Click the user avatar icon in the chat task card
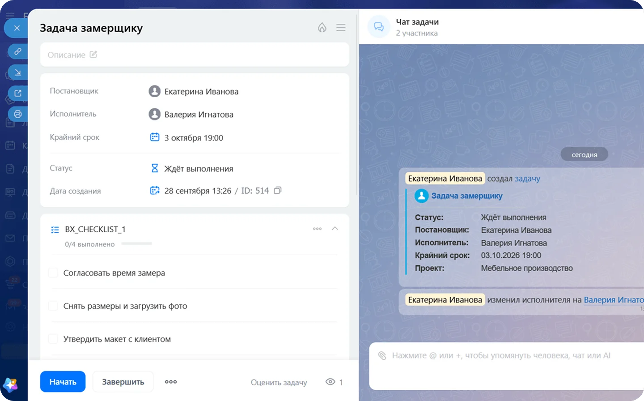644x401 pixels. click(x=421, y=196)
